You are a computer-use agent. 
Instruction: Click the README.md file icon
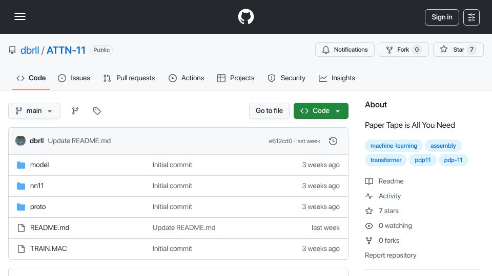pos(21,228)
